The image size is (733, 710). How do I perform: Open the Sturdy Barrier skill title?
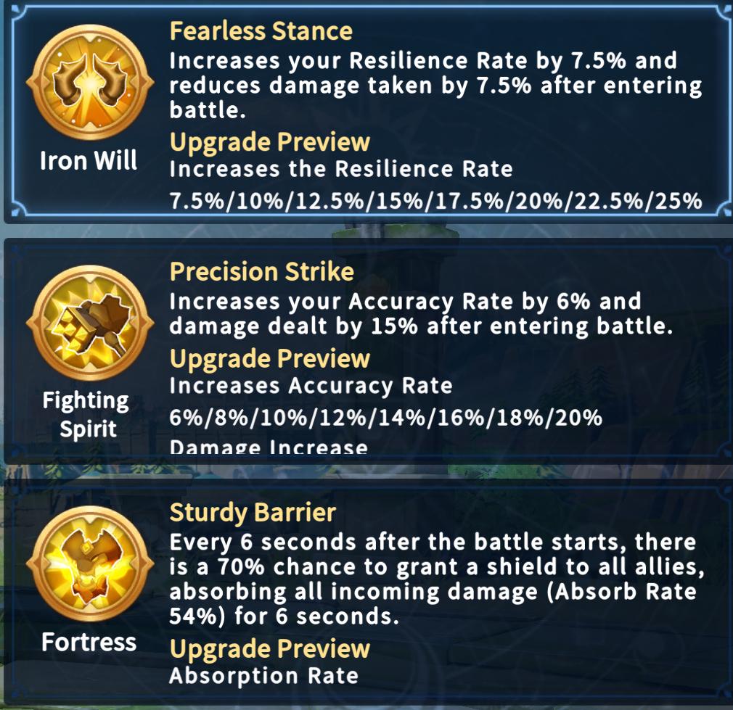[253, 513]
